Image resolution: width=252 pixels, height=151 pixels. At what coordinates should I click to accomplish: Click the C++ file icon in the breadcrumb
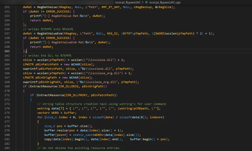pos(146,2)
